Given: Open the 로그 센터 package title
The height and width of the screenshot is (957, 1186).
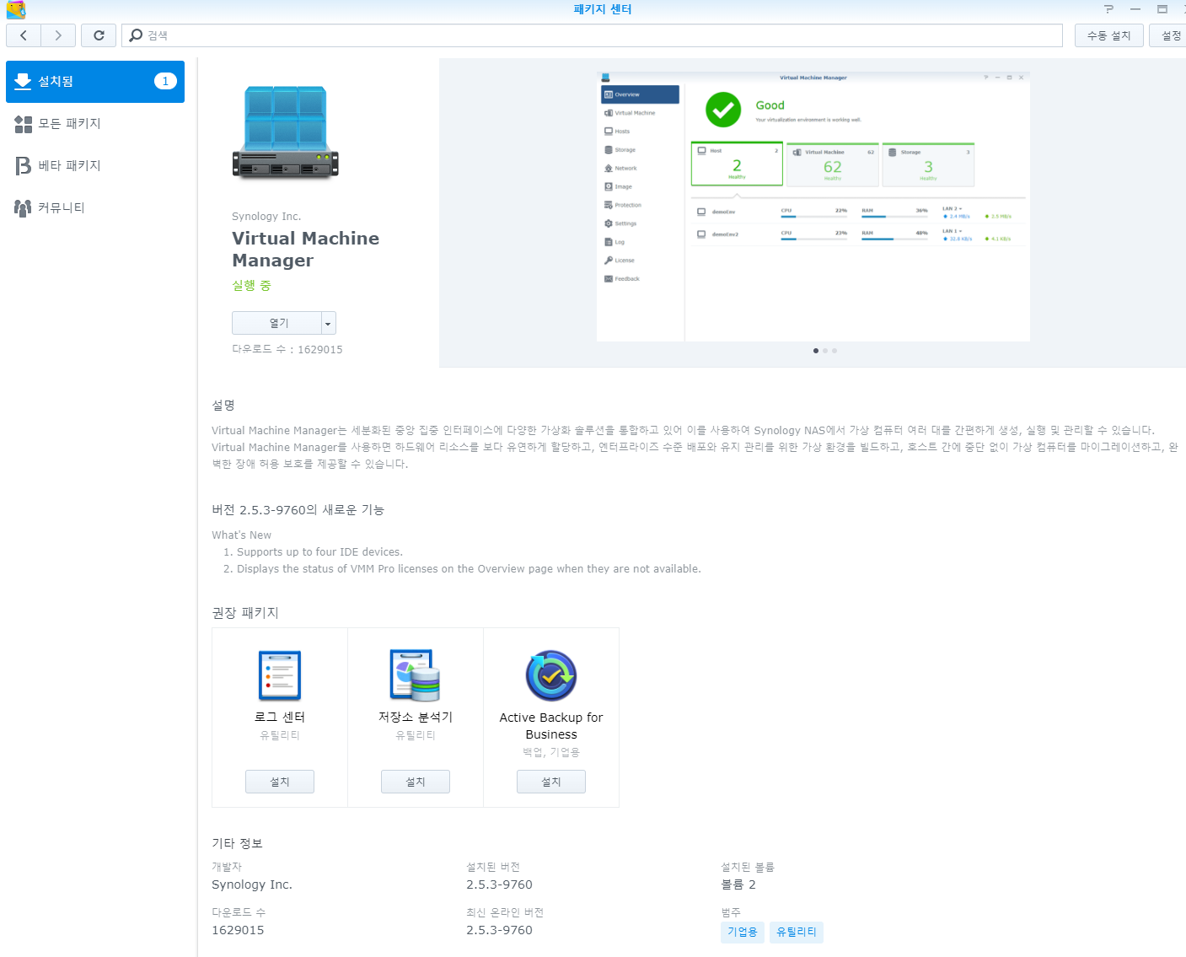Looking at the screenshot, I should pos(280,718).
